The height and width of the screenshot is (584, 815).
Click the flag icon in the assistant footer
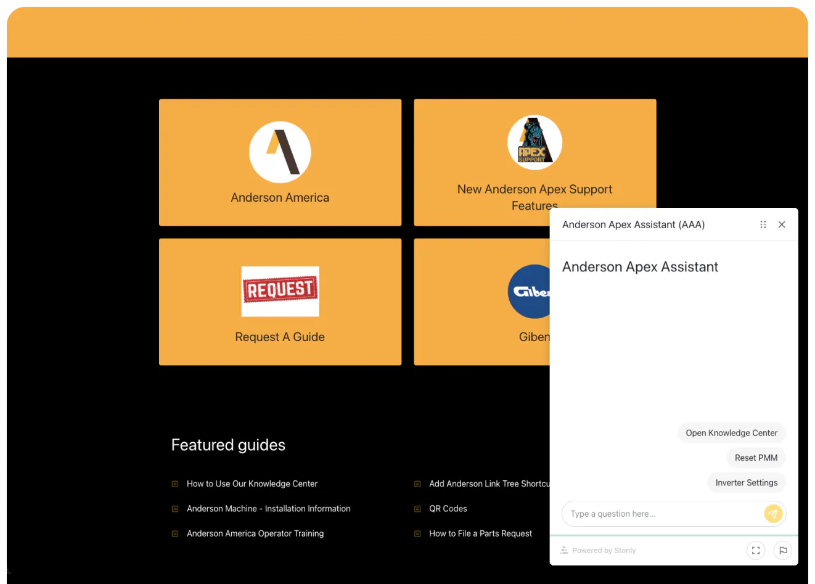783,551
